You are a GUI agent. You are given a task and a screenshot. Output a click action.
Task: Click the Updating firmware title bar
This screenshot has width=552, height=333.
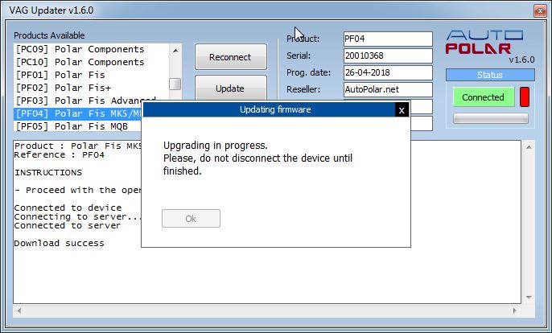pos(269,110)
